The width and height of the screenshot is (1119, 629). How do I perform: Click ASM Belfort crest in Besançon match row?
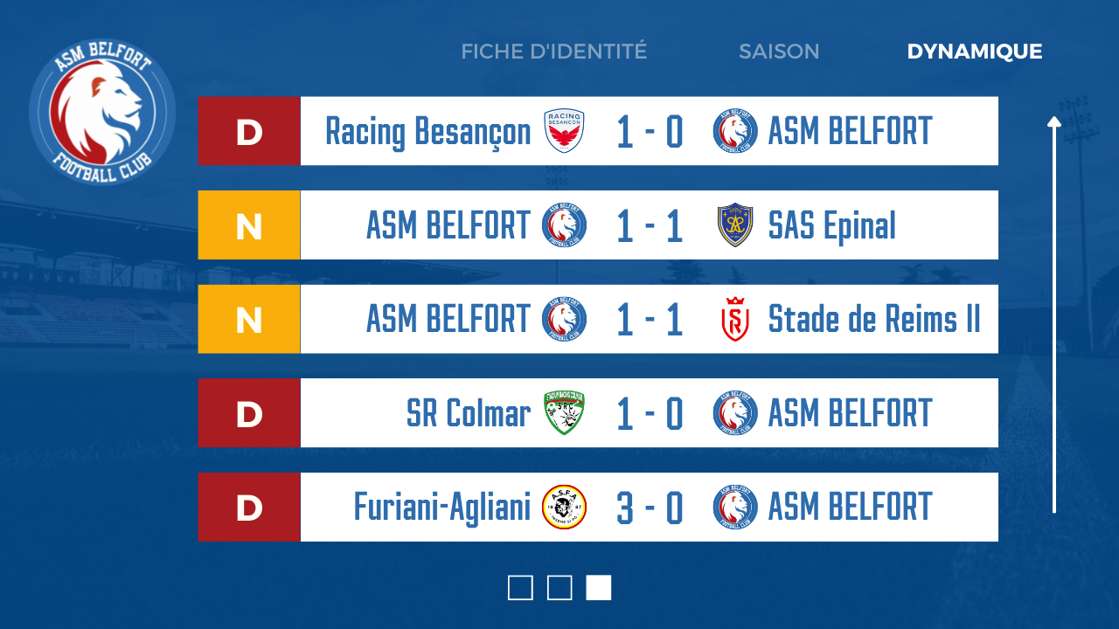(734, 131)
